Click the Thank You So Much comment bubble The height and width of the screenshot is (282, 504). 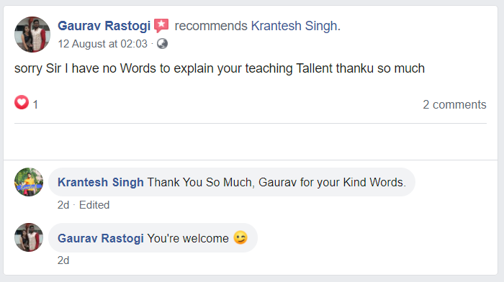click(x=232, y=182)
